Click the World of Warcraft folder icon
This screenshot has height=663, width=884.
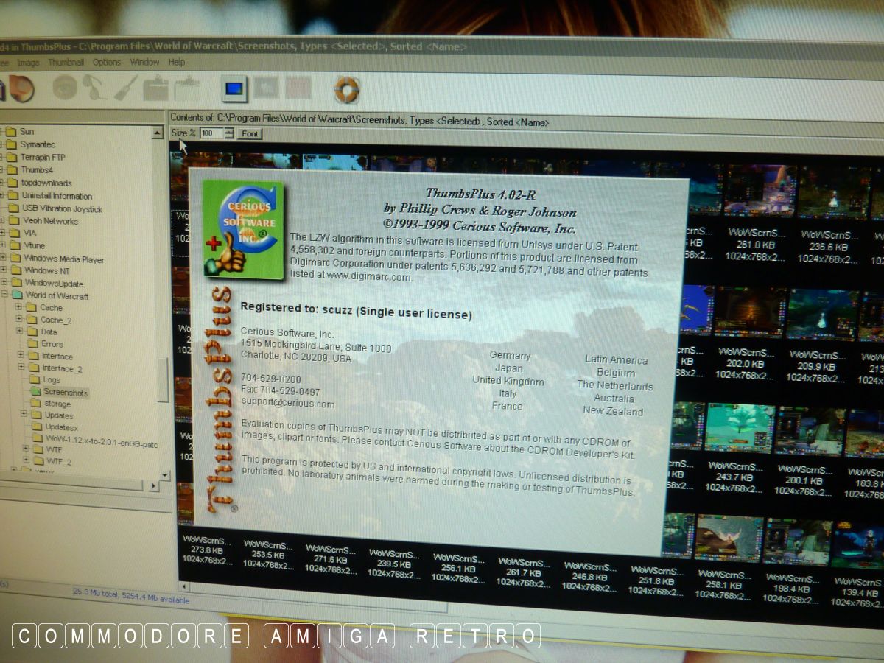tap(16, 295)
